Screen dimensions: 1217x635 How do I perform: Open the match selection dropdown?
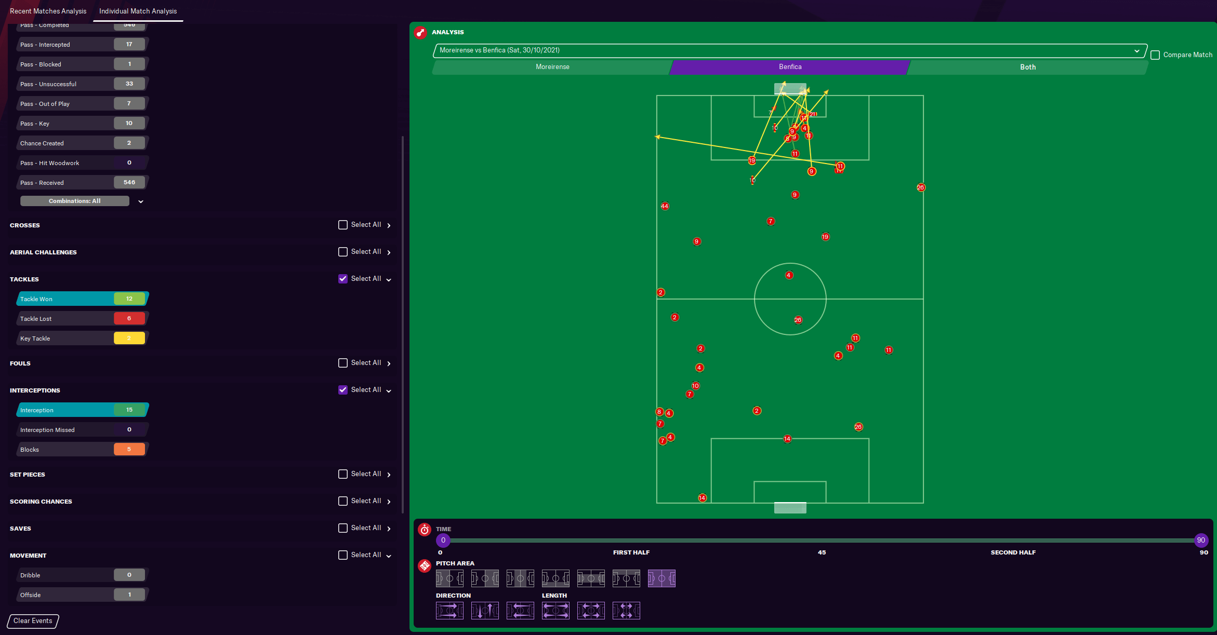click(790, 50)
